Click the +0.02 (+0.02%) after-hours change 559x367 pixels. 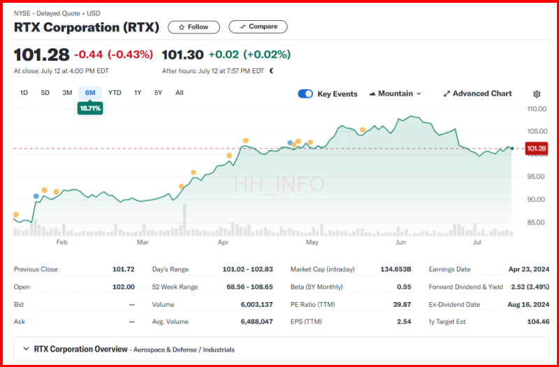249,54
